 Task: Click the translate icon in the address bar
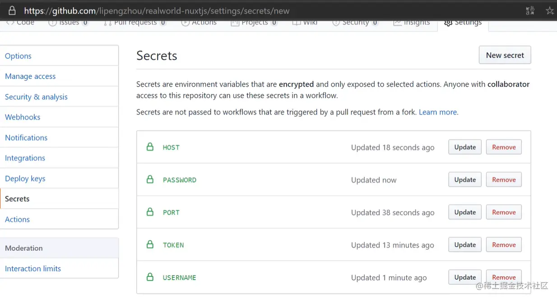coord(530,10)
